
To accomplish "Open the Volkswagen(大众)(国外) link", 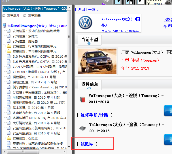I will [120, 22].
